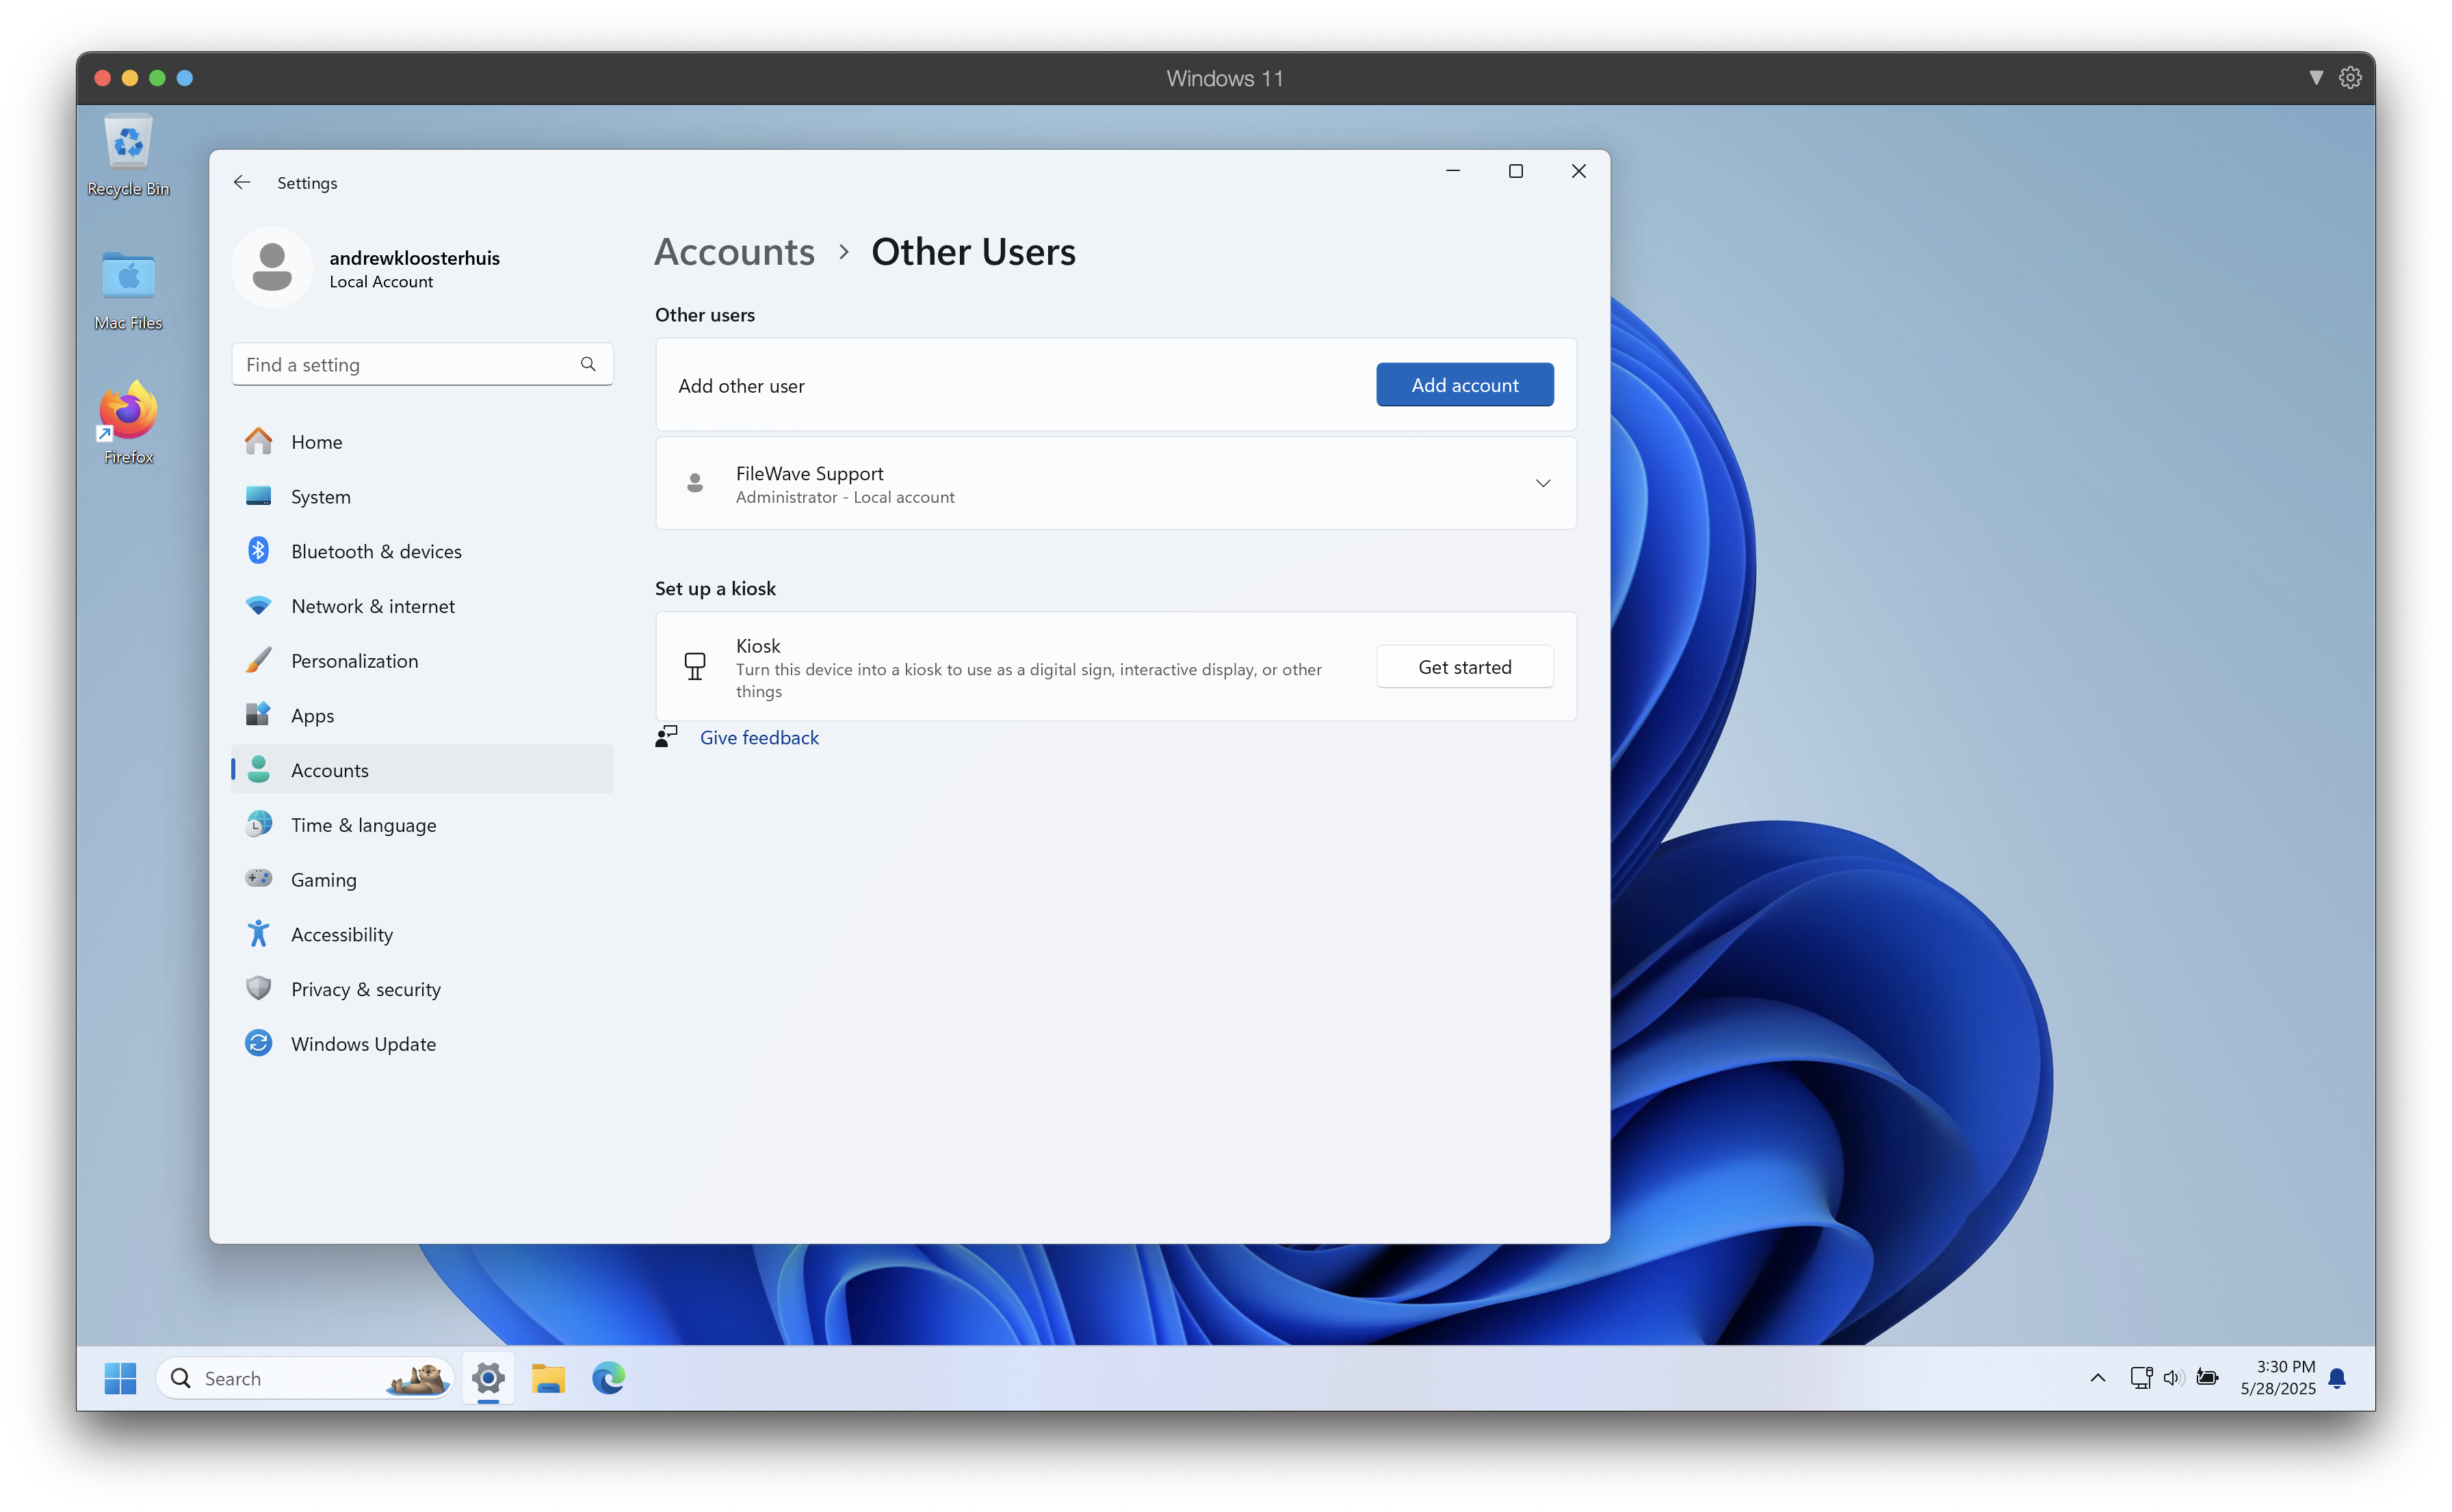2452x1512 pixels.
Task: Maximize the Settings window
Action: tap(1516, 171)
